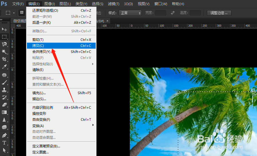
Task: Open the 视图(V) menu
Action: pyautogui.click(x=144, y=4)
